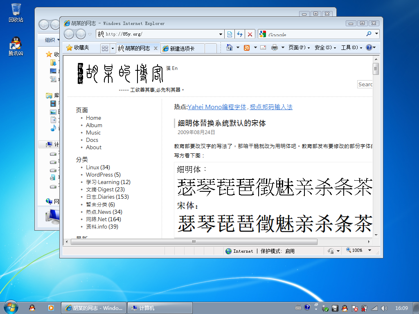This screenshot has height=314, width=419.
Task: Refresh the page with the refresh icon
Action: tap(240, 34)
